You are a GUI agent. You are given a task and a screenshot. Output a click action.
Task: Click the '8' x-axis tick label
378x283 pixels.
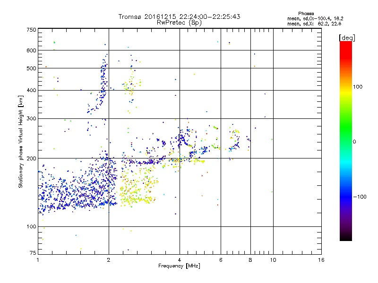(x=250, y=260)
